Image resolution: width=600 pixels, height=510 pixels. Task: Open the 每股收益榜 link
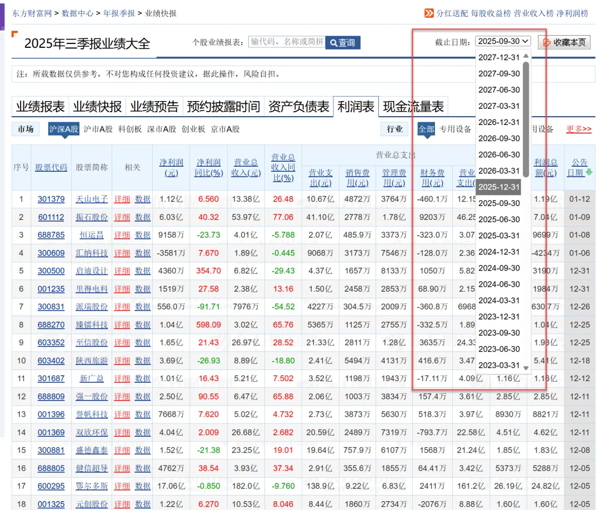491,13
